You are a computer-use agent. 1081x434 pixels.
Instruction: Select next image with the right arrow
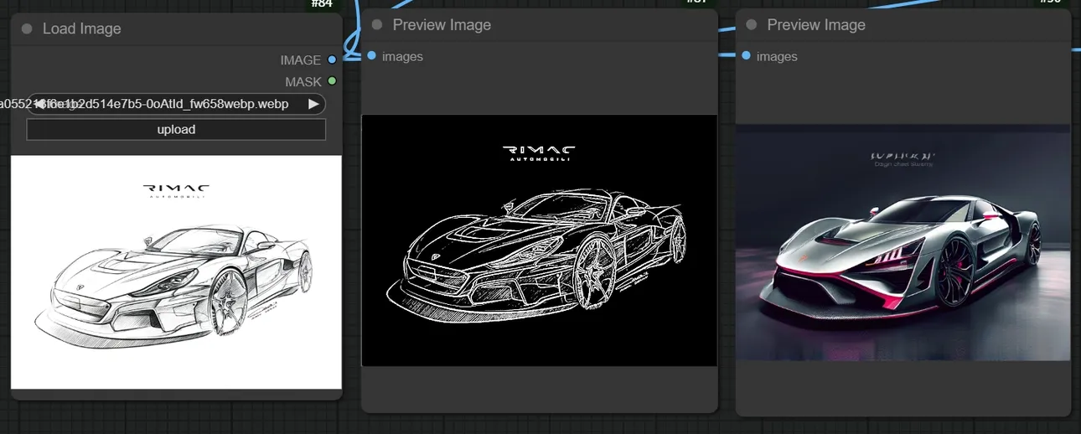pyautogui.click(x=313, y=104)
